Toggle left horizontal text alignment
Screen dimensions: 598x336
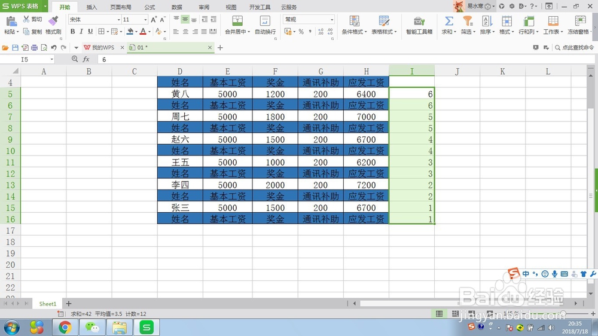[176, 32]
